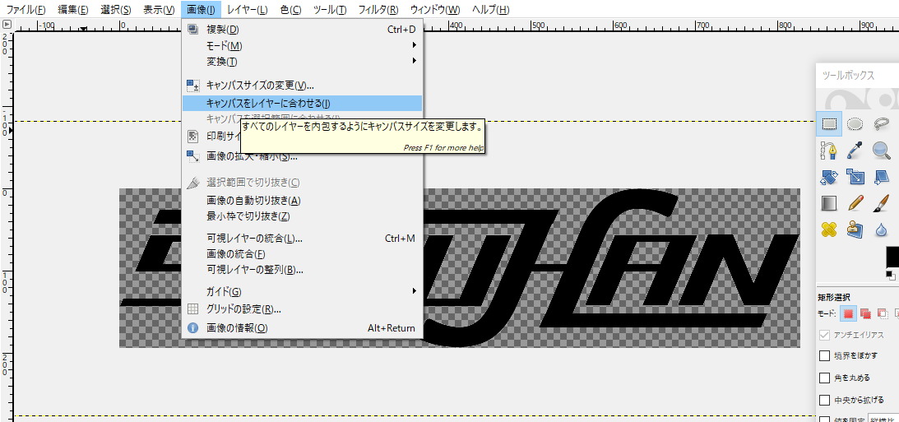Image resolution: width=899 pixels, height=422 pixels.
Task: Expand ガイド(G) submenu
Action: (x=302, y=291)
